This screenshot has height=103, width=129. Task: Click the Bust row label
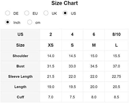(20, 66)
